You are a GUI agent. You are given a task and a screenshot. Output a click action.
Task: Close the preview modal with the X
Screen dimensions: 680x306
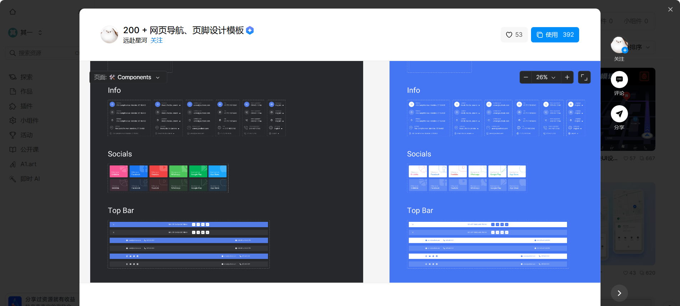670,10
